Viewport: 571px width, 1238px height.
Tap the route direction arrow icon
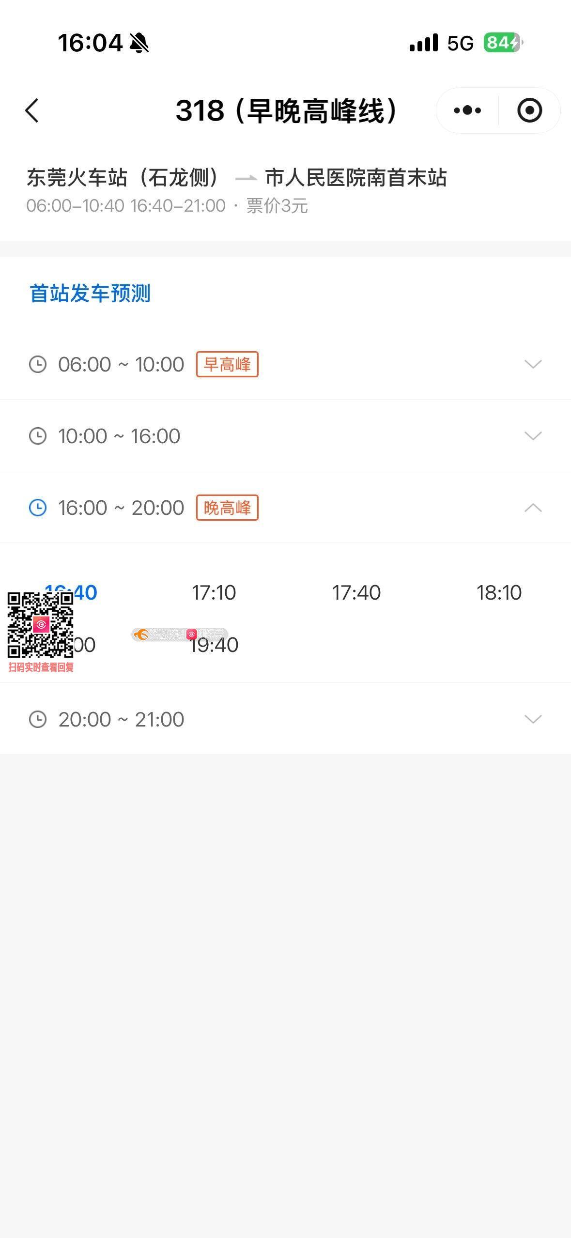click(x=246, y=178)
